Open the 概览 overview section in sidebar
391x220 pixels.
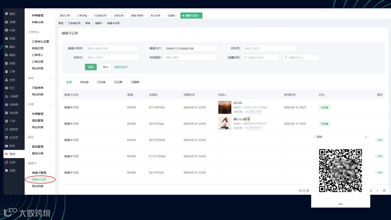(10, 14)
